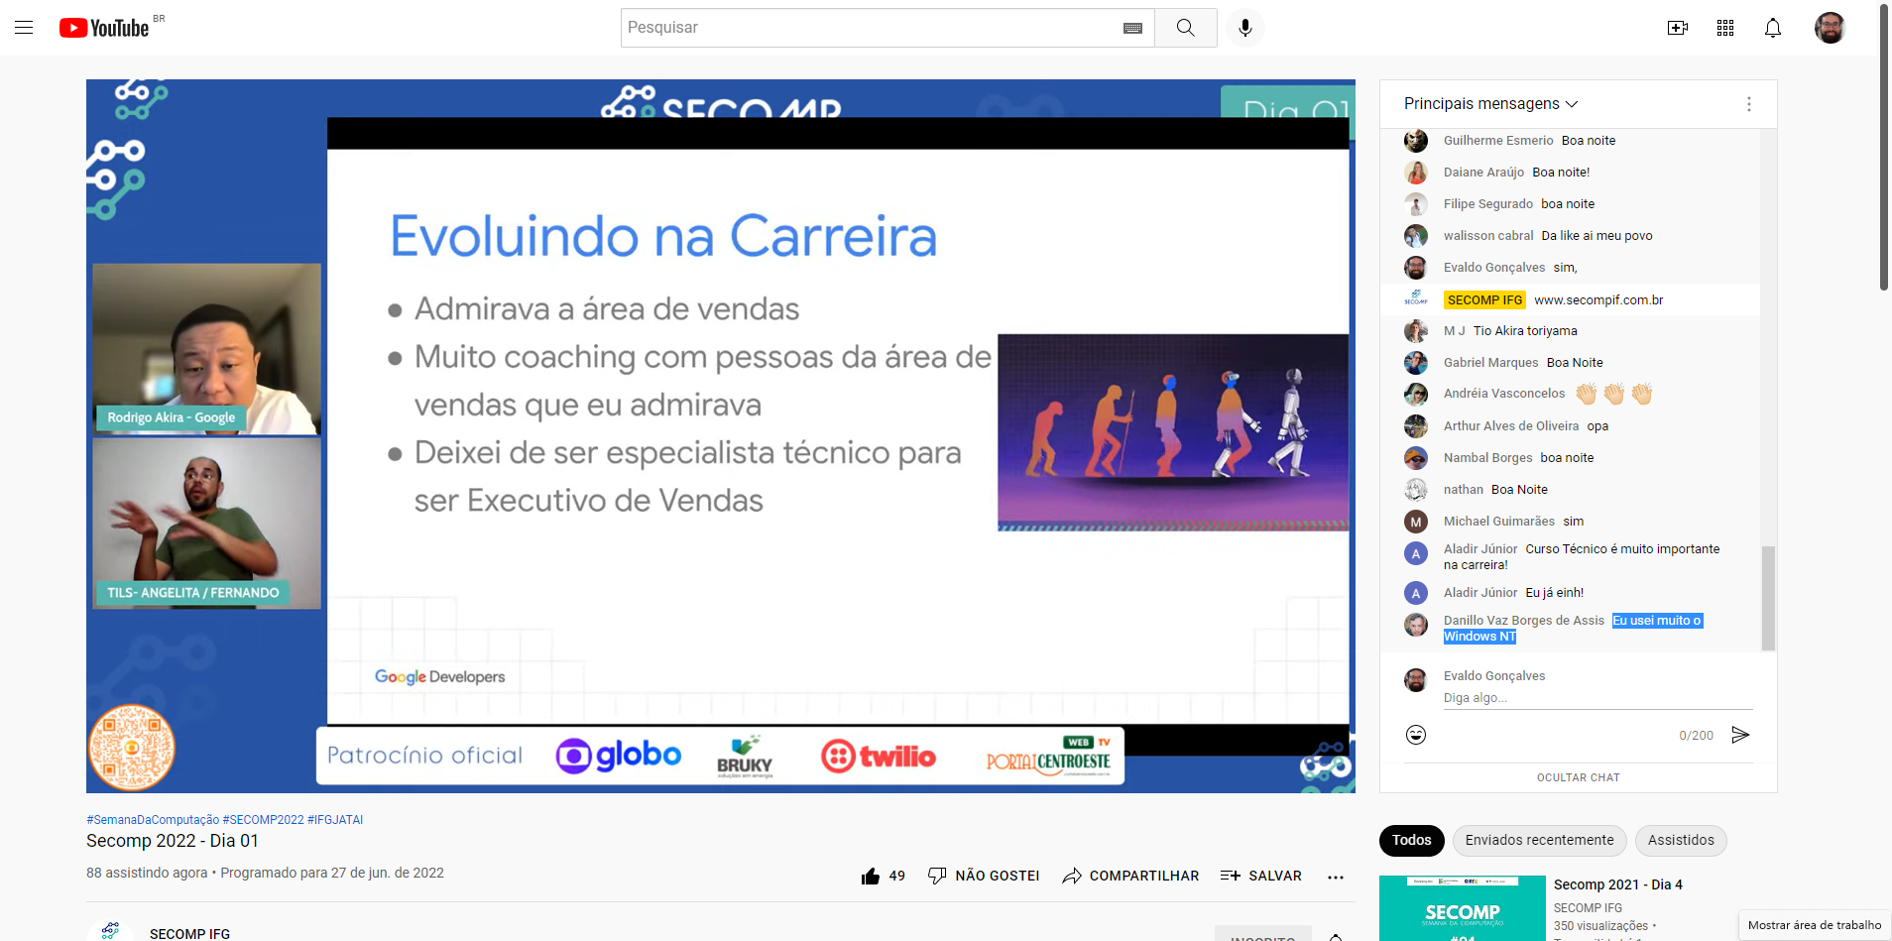The image size is (1892, 941).
Task: Open the chat three-dot options menu
Action: click(x=1748, y=103)
